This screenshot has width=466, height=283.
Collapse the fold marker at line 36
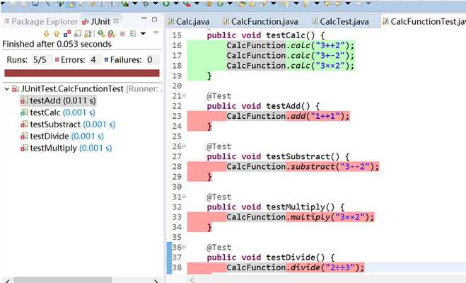coord(184,247)
